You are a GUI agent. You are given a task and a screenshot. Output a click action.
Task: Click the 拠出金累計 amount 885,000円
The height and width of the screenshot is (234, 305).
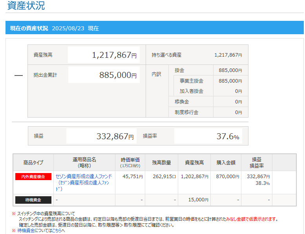[118, 75]
